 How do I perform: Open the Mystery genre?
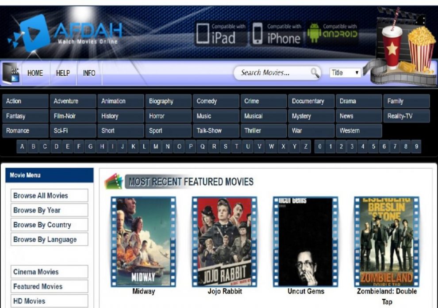coord(311,116)
